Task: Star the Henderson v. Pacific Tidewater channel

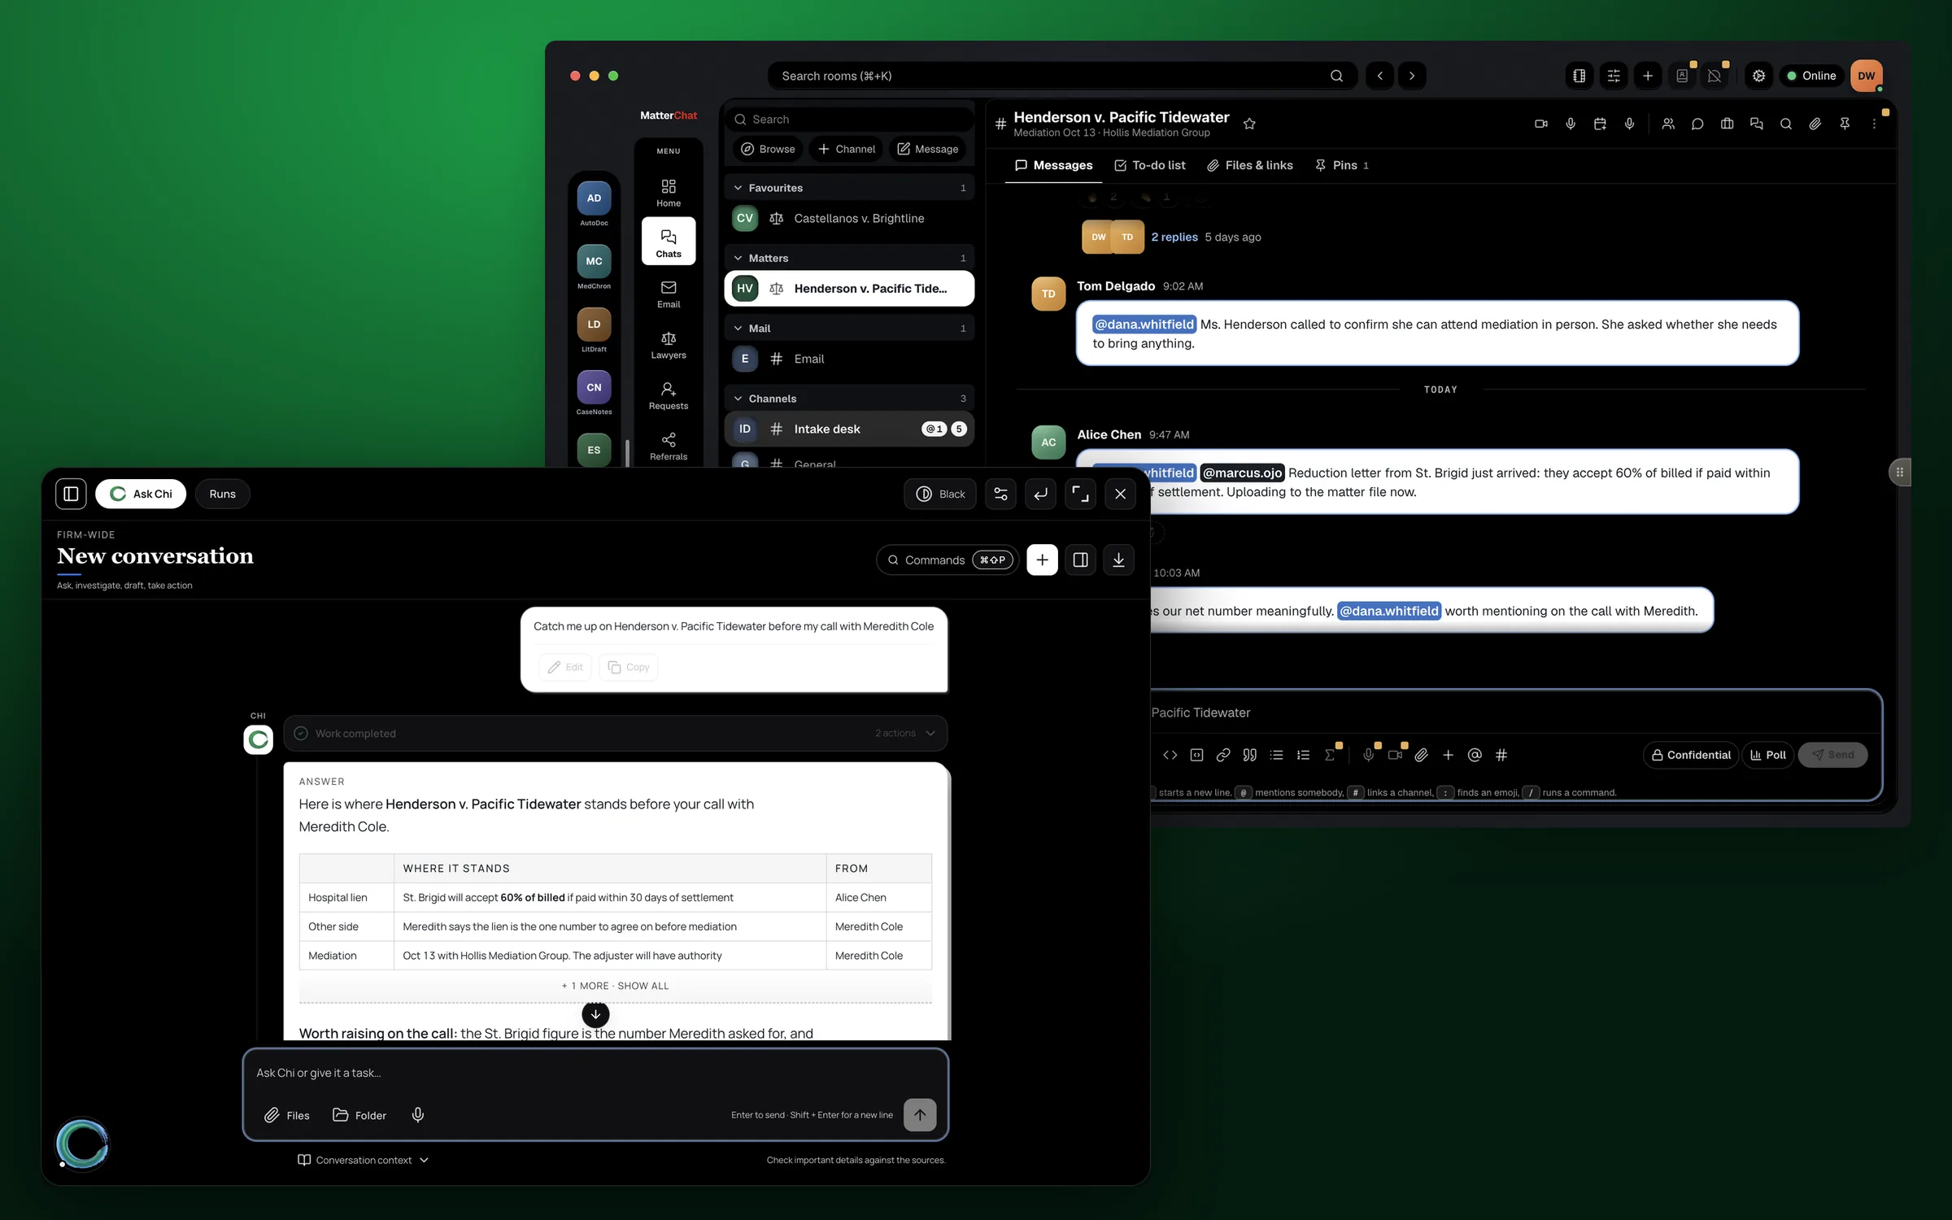Action: pos(1249,124)
